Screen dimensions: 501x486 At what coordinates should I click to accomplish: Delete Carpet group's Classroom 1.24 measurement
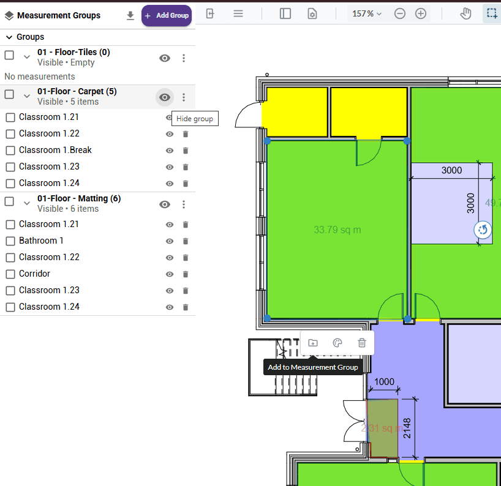(186, 184)
